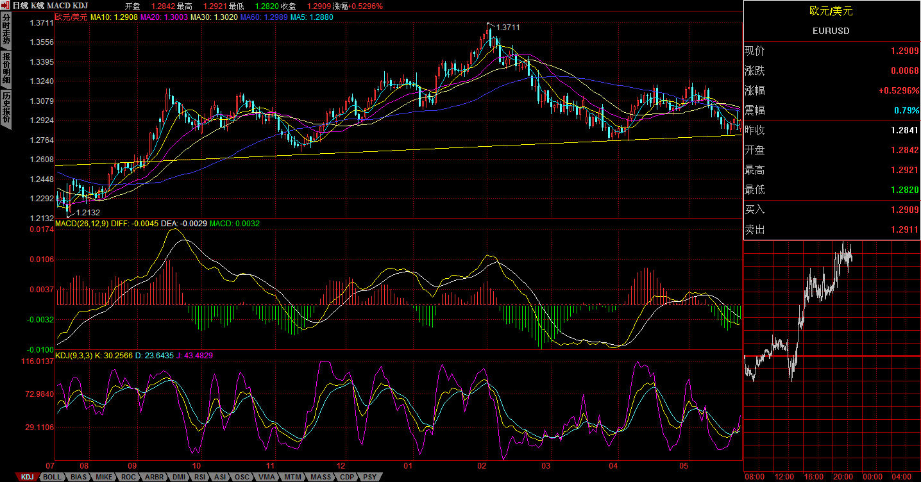
Task: Select the BOLL indicator tab
Action: pos(52,477)
